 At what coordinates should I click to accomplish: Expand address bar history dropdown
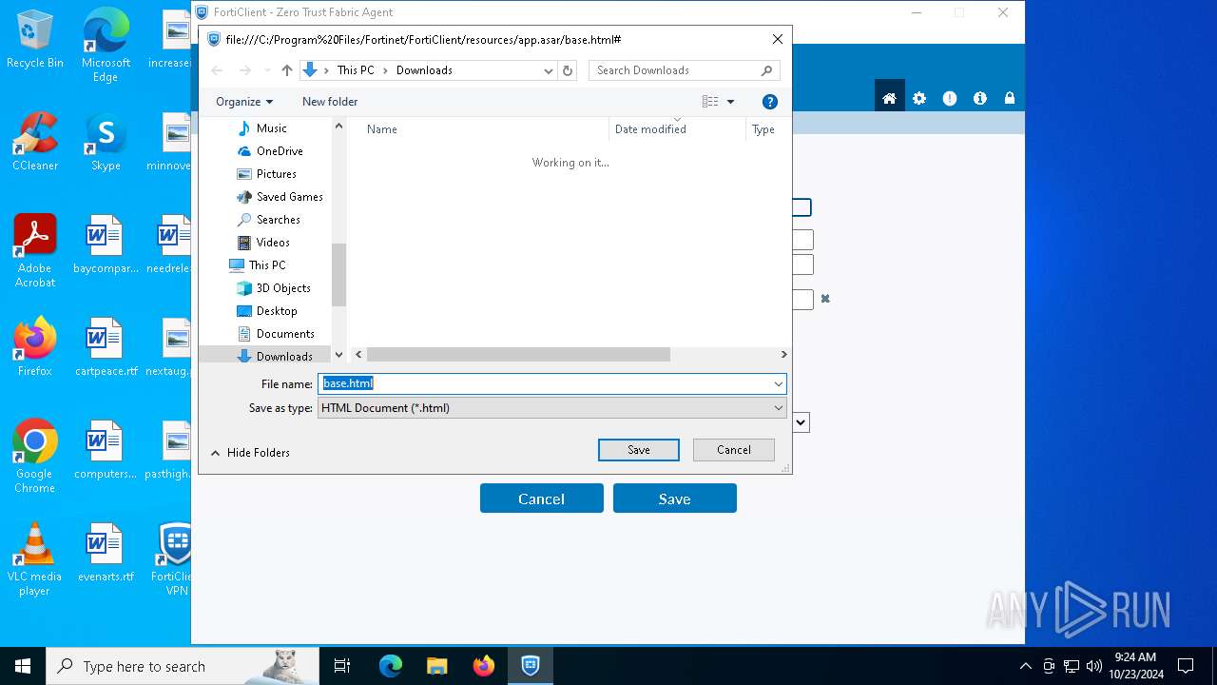point(548,70)
